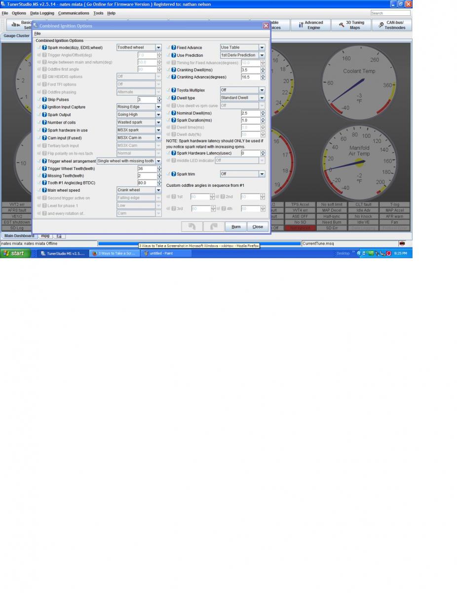
Task: Click help icon for Trigger Wheel Teeth
Action: (44, 169)
